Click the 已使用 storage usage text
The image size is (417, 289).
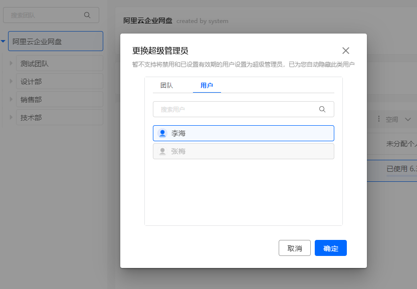[x=401, y=169]
